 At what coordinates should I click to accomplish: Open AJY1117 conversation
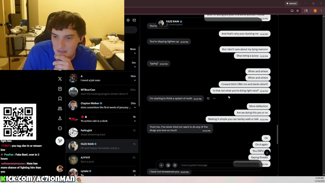click(x=102, y=160)
